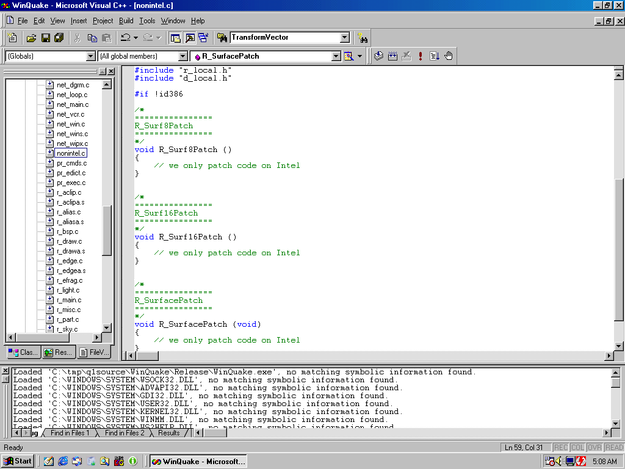Switch to Find in Files 1 output tab
The image size is (625, 469).
(x=70, y=433)
